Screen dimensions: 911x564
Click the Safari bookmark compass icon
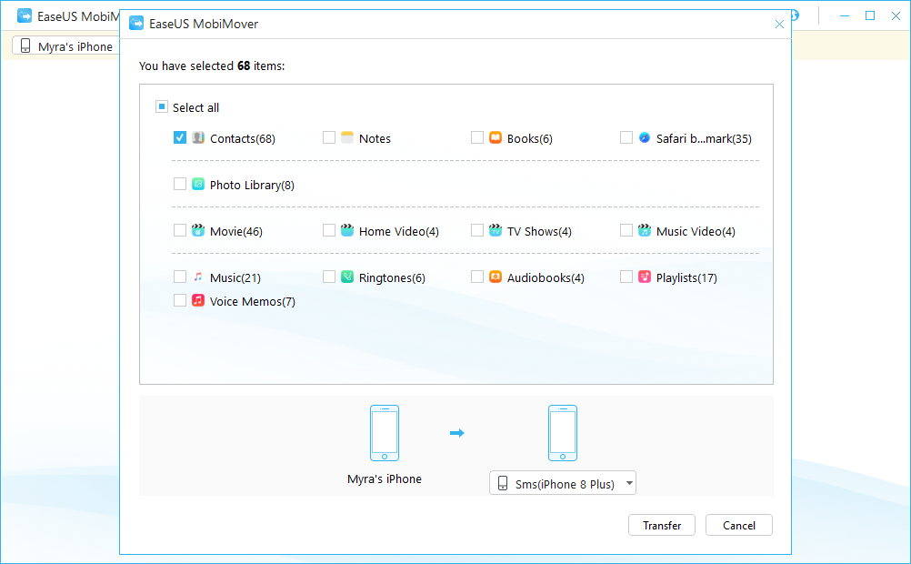point(645,138)
